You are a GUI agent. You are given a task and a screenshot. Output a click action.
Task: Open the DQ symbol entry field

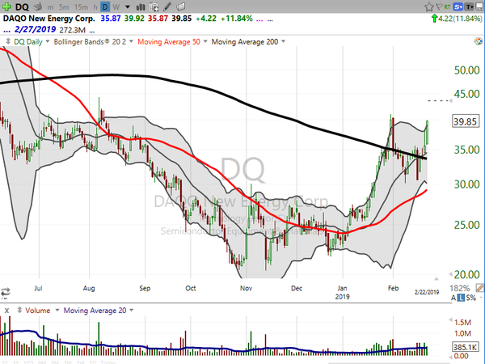[22, 6]
